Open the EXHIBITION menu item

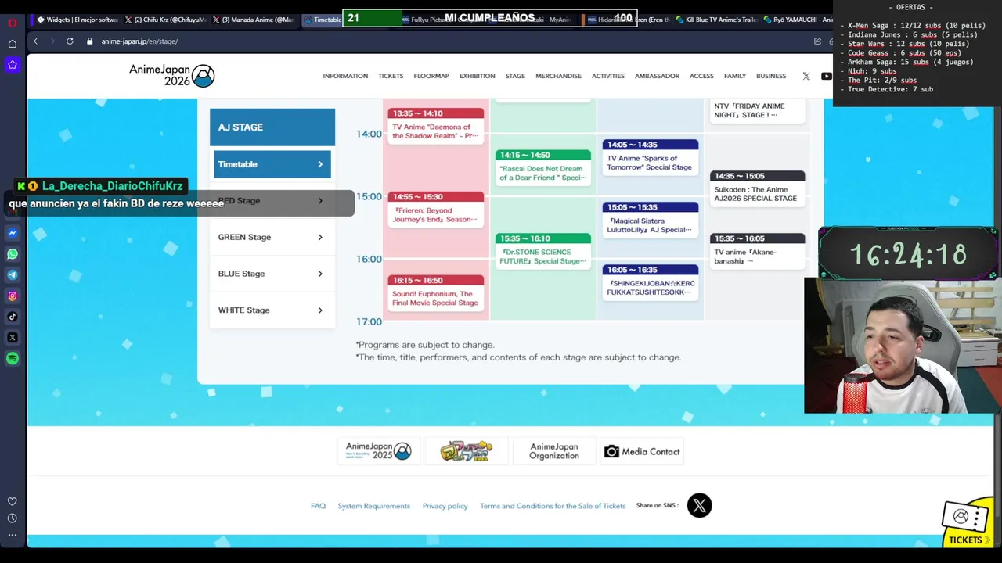click(x=477, y=76)
